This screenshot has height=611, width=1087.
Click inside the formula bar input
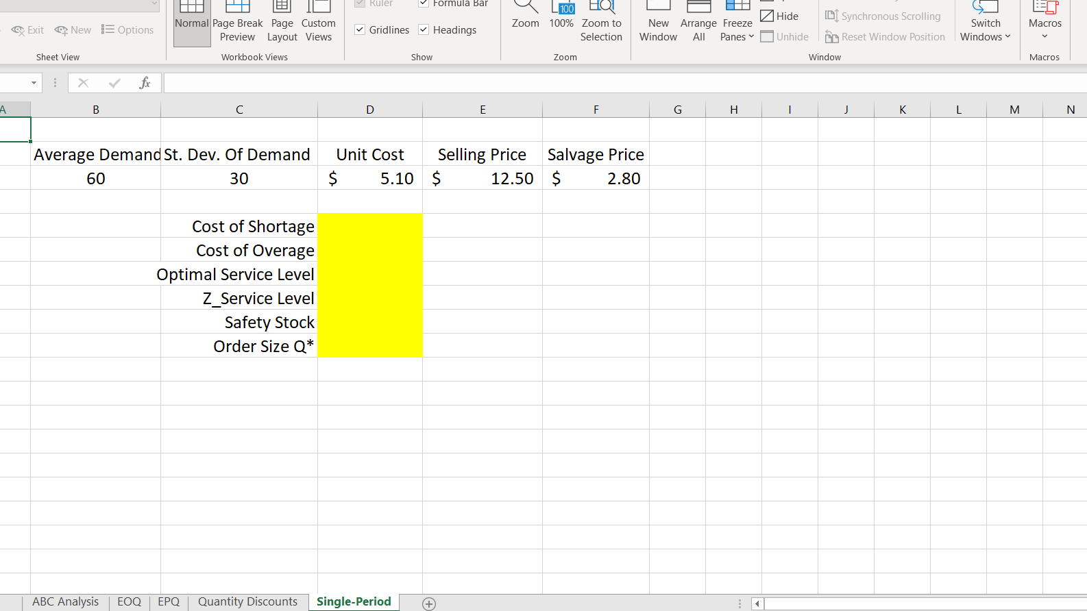point(625,83)
